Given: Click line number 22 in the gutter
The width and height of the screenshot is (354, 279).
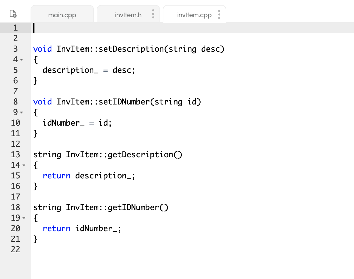Looking at the screenshot, I should [16, 250].
